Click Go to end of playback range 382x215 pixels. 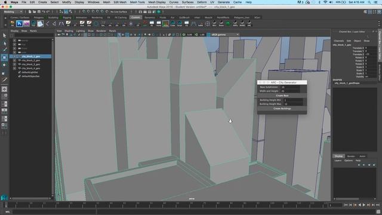click(x=378, y=205)
